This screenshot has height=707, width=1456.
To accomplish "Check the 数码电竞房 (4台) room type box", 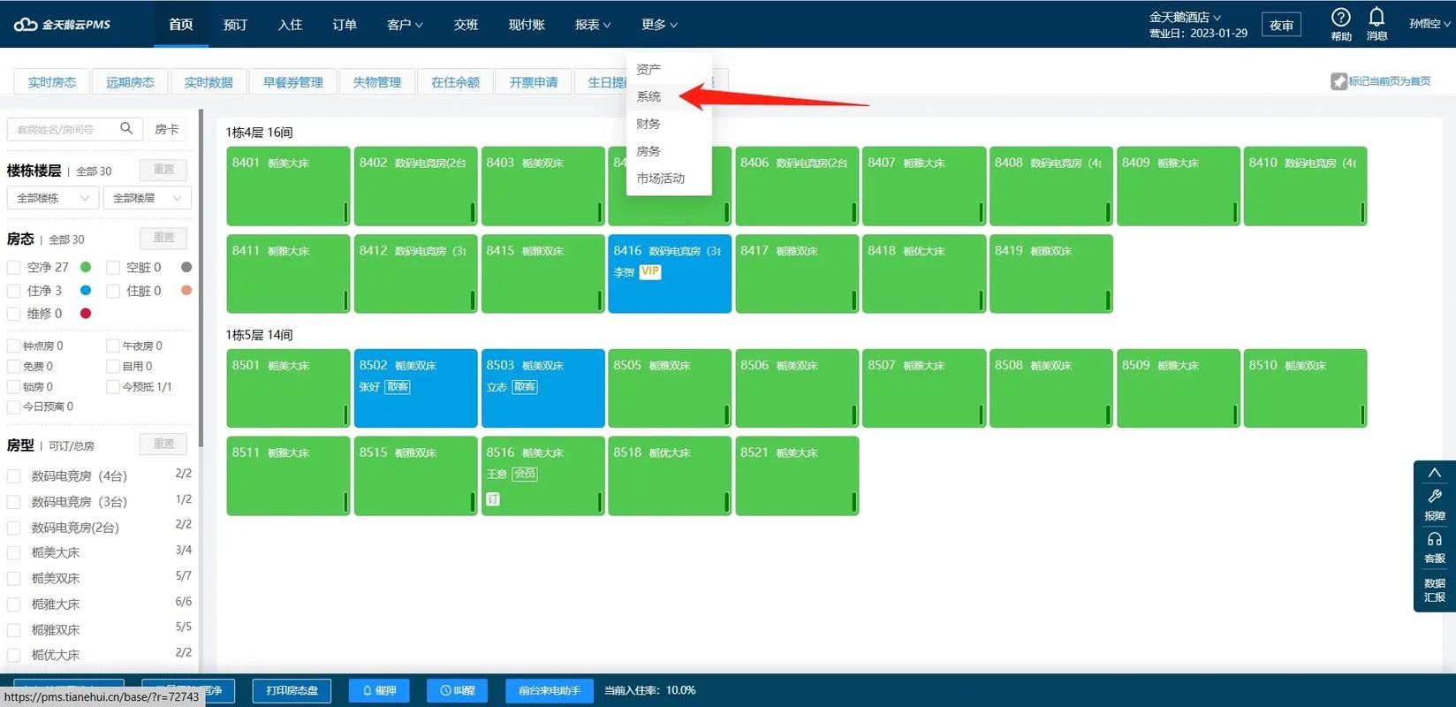I will (13, 476).
